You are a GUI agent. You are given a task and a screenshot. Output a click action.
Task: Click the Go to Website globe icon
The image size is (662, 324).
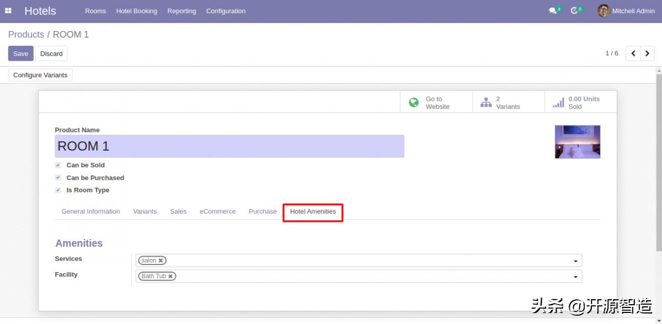(x=414, y=103)
